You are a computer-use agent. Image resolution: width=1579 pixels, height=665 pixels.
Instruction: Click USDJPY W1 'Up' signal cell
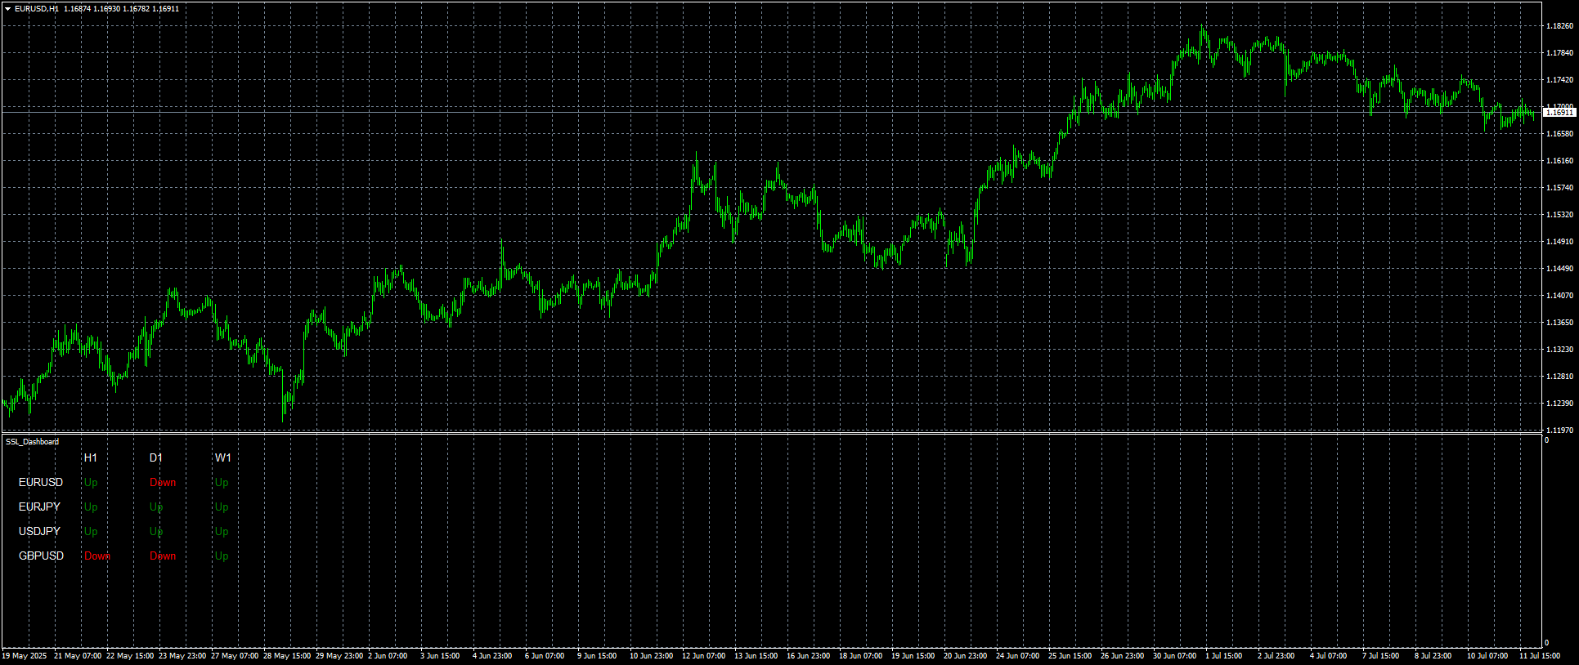(x=222, y=532)
